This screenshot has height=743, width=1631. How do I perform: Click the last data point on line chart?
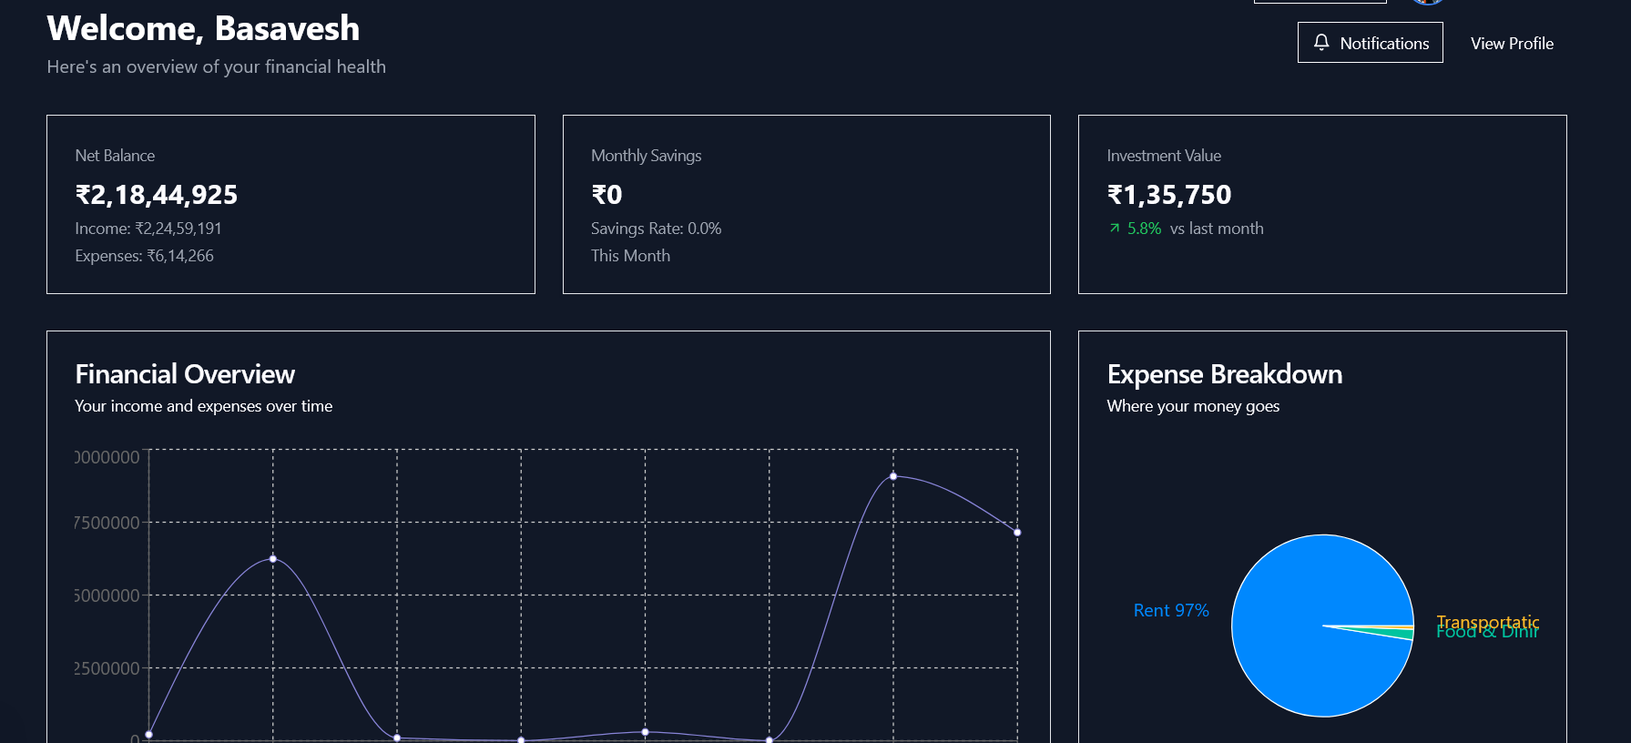[x=1017, y=533]
